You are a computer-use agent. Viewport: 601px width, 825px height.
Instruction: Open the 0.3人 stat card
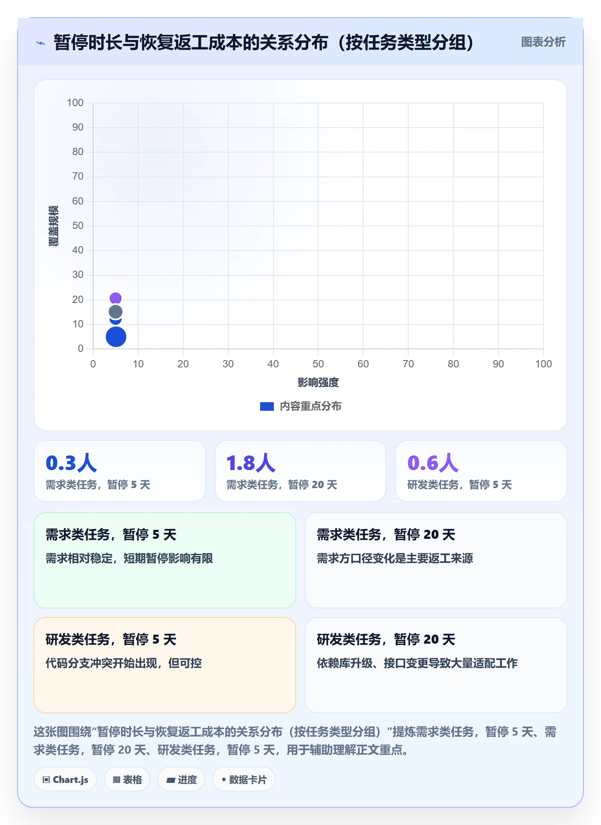coord(120,471)
